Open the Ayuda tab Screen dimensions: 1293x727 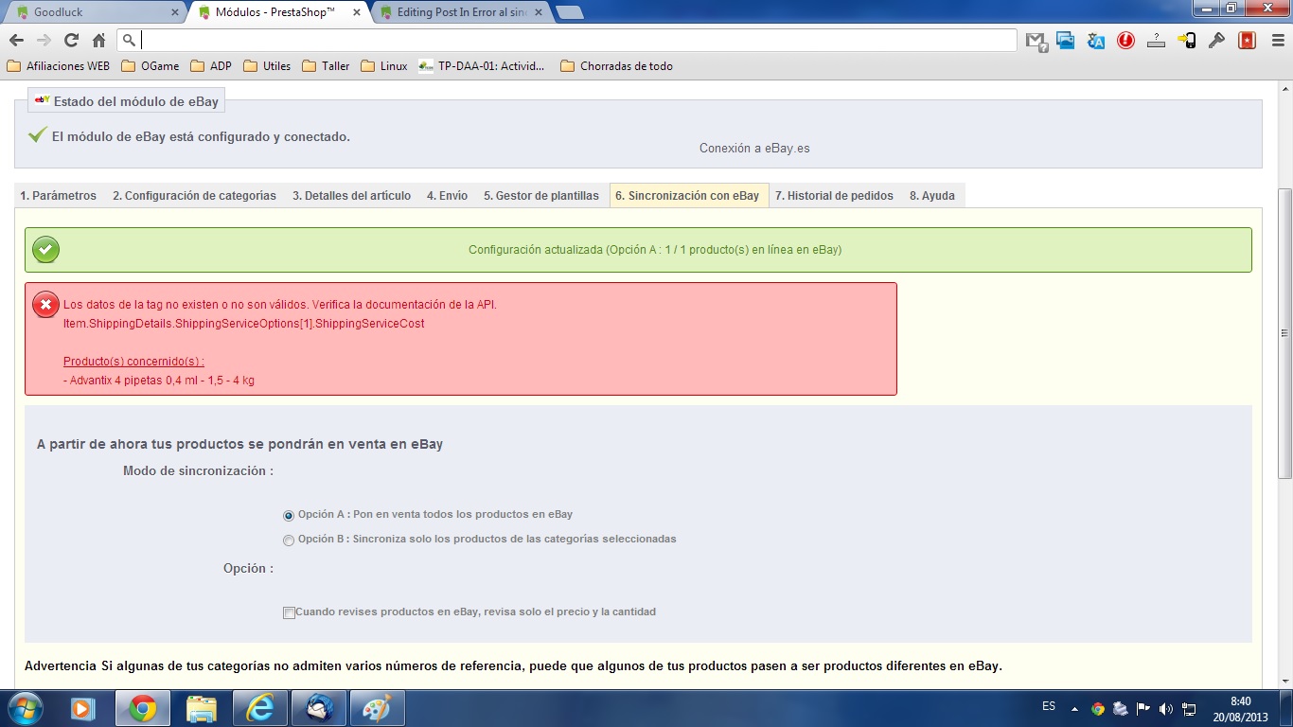tap(932, 196)
